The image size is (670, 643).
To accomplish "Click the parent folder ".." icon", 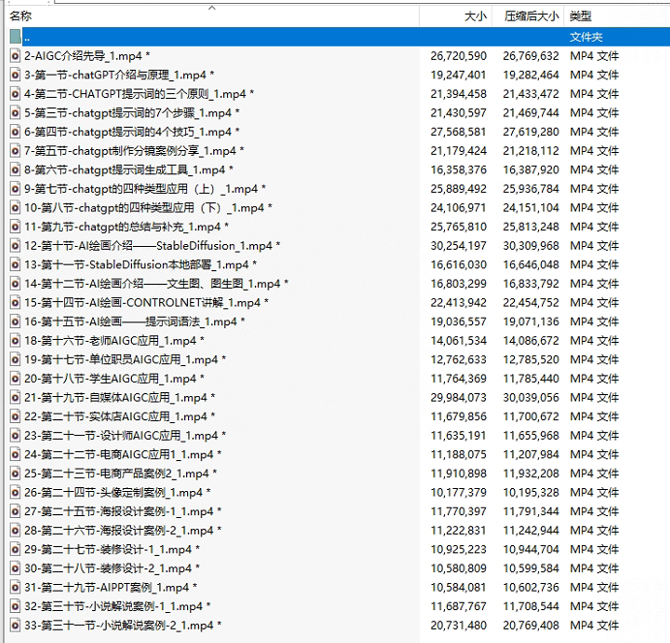I will (x=15, y=37).
